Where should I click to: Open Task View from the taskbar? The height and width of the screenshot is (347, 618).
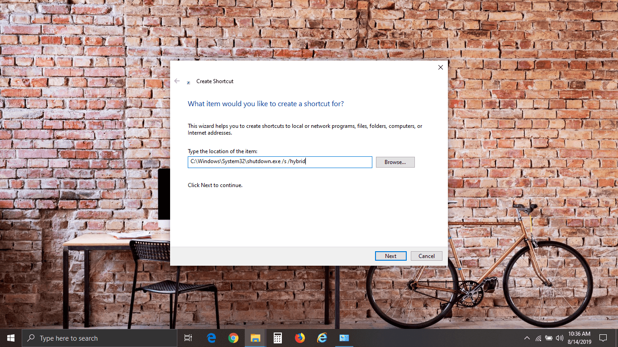pos(188,338)
